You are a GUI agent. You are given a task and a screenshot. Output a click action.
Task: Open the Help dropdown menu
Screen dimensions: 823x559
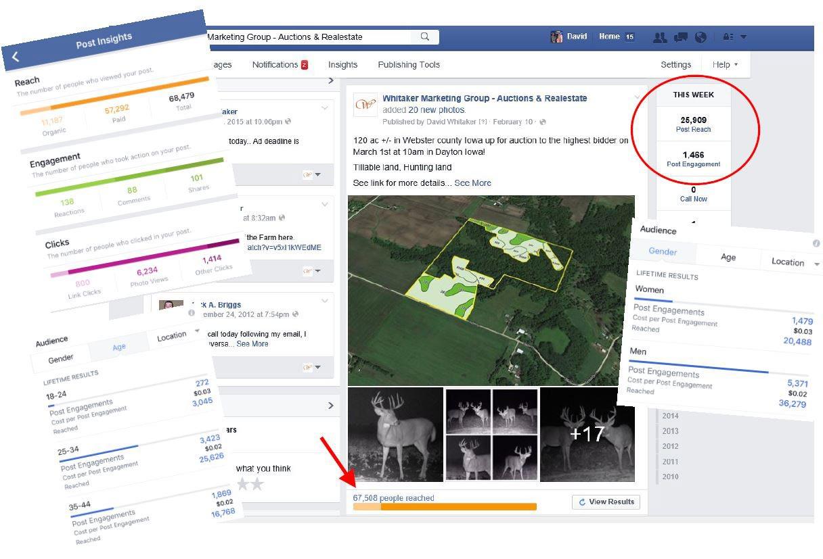tap(726, 65)
